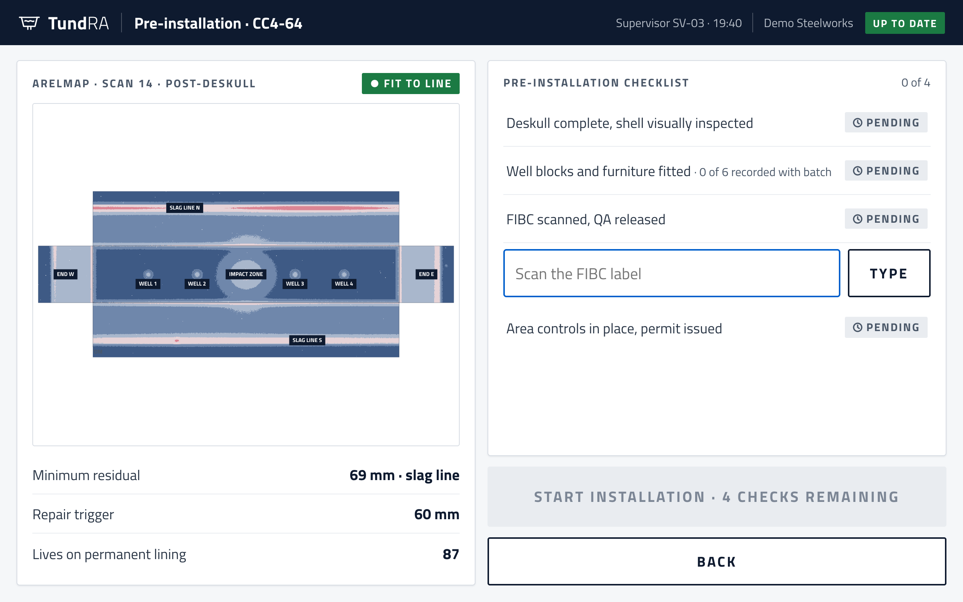
Task: Click the 0 of 4 checklist counter
Action: click(x=915, y=83)
